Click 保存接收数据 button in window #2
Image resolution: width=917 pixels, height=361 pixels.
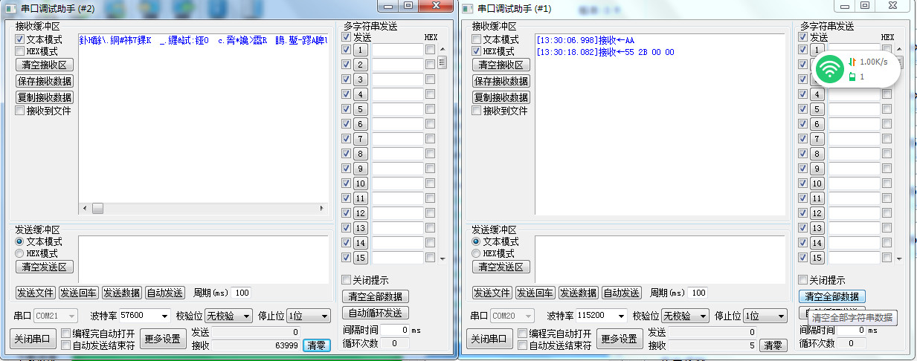(45, 81)
